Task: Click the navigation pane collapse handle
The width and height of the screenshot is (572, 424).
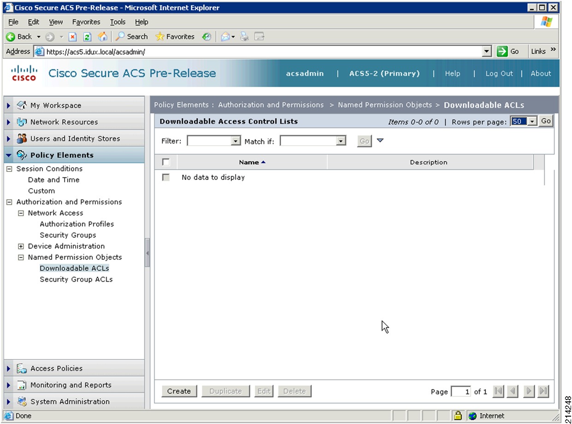Action: (148, 253)
